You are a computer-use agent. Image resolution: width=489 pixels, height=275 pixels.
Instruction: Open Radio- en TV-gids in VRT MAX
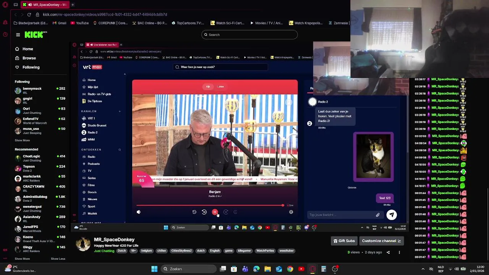(99, 94)
